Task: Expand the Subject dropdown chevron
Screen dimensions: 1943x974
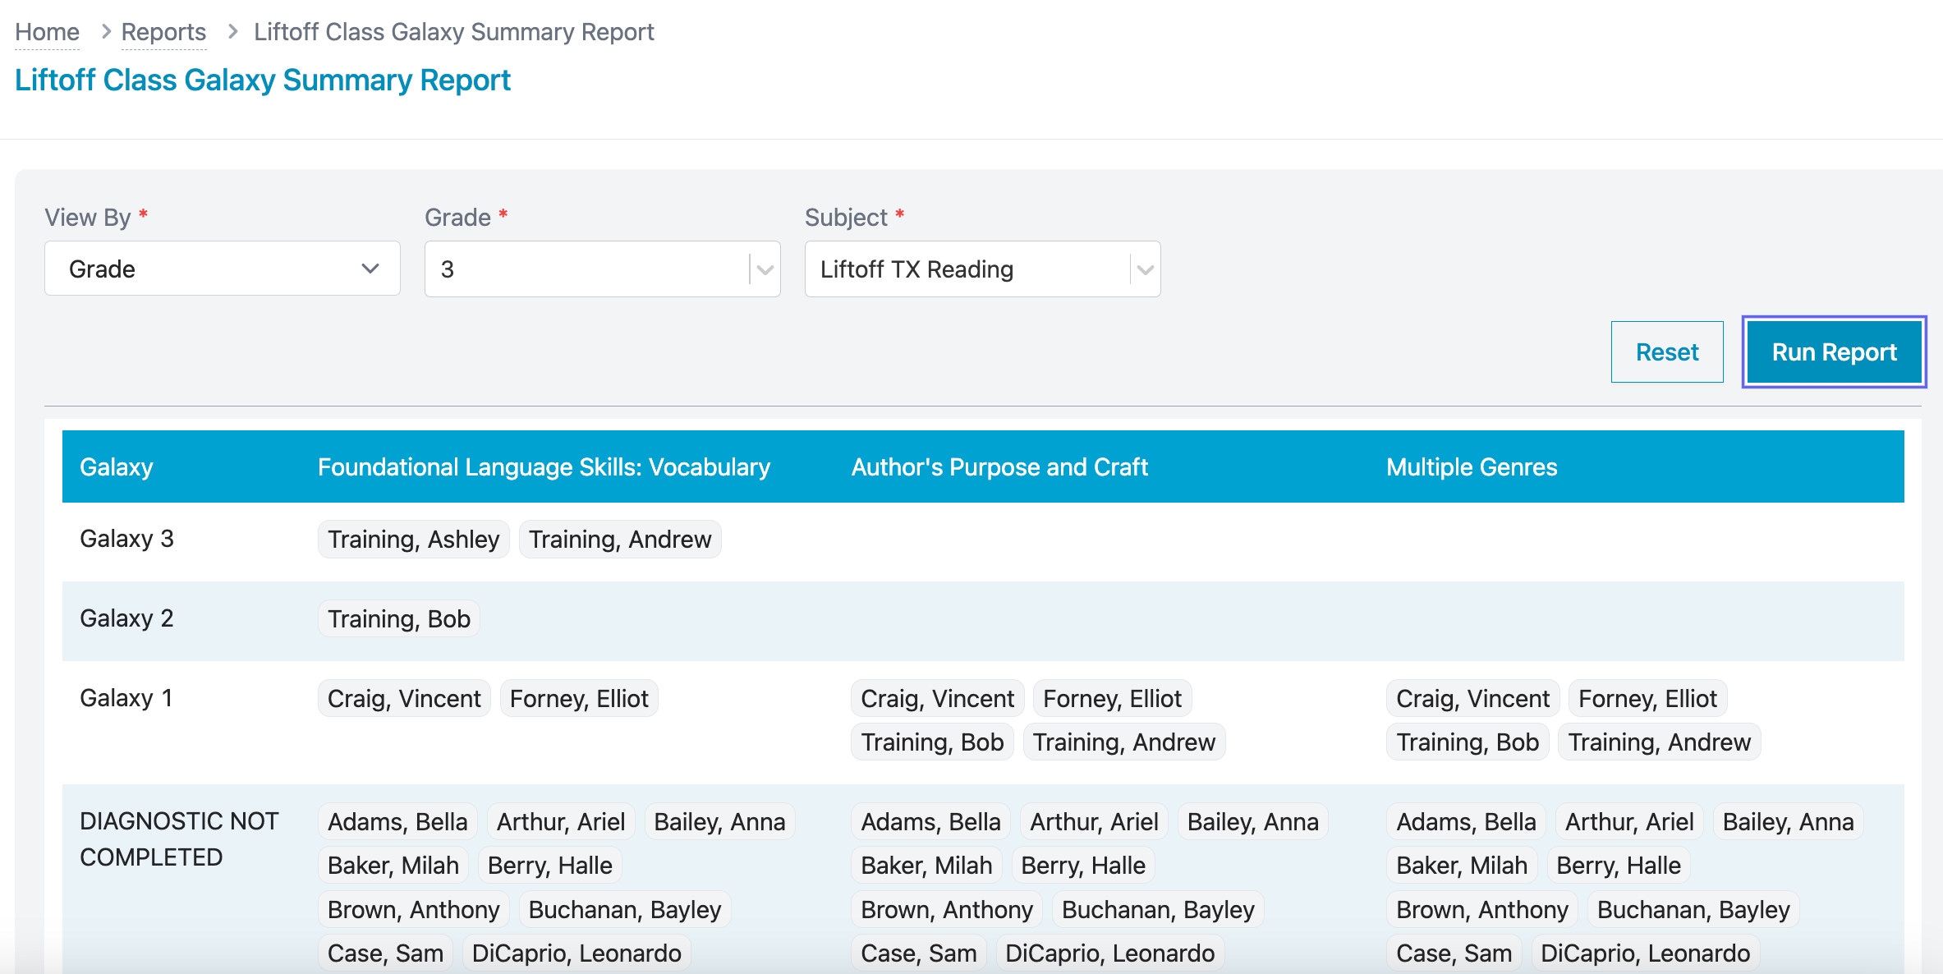Action: [x=1145, y=269]
